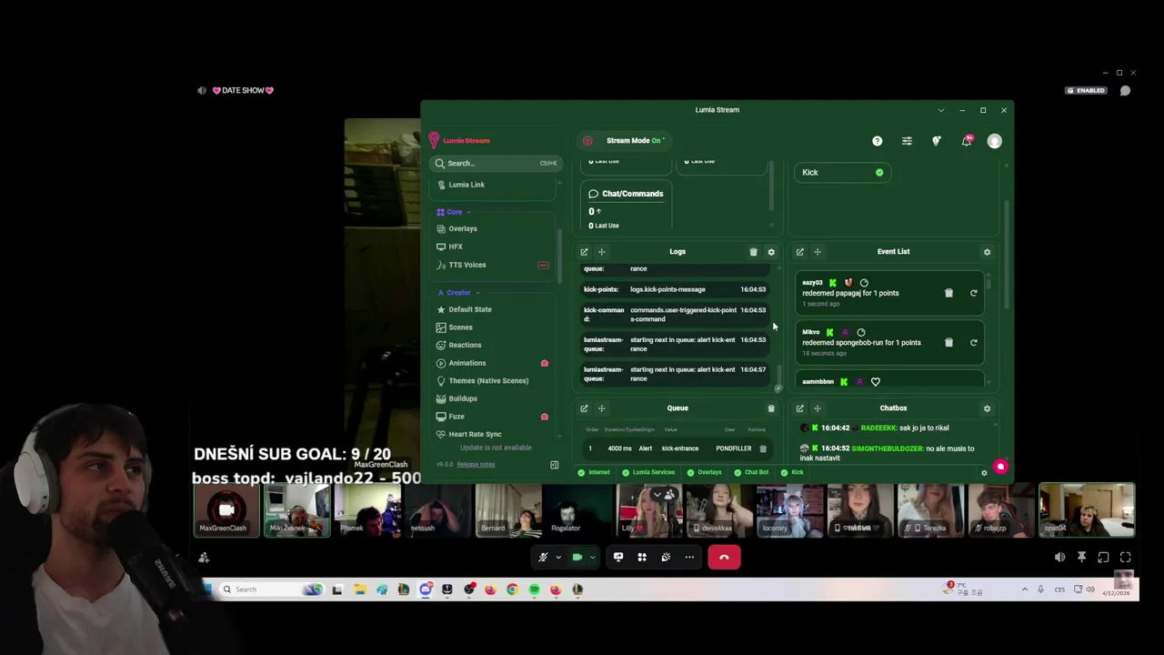
Task: Toggle the Kick connection checkmark
Action: 879,172
